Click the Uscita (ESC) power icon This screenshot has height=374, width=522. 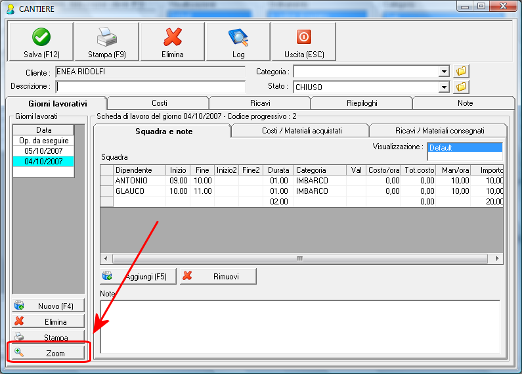pos(304,37)
